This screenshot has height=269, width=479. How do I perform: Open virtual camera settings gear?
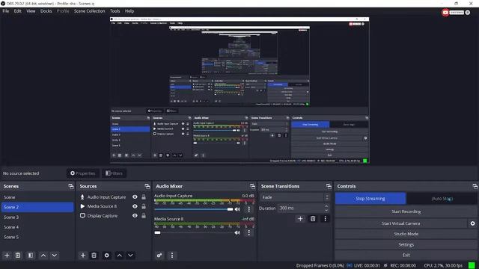tap(472, 223)
